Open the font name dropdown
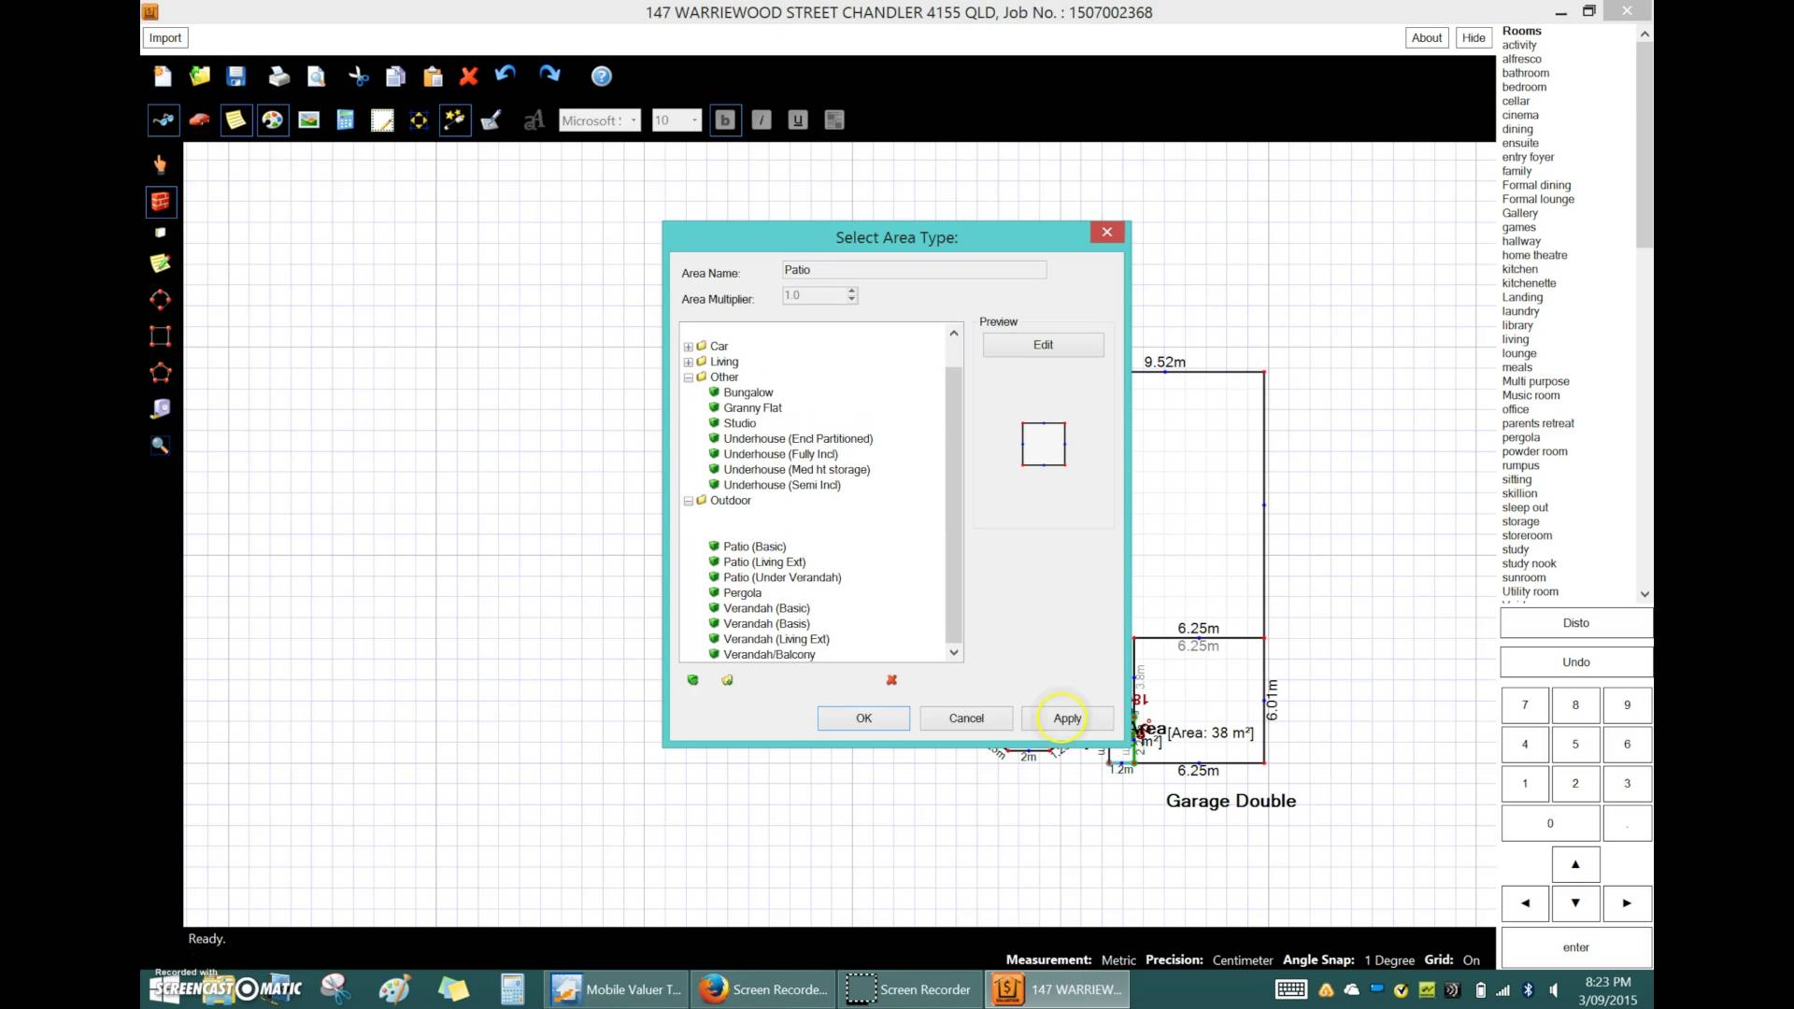1794x1009 pixels. point(634,121)
